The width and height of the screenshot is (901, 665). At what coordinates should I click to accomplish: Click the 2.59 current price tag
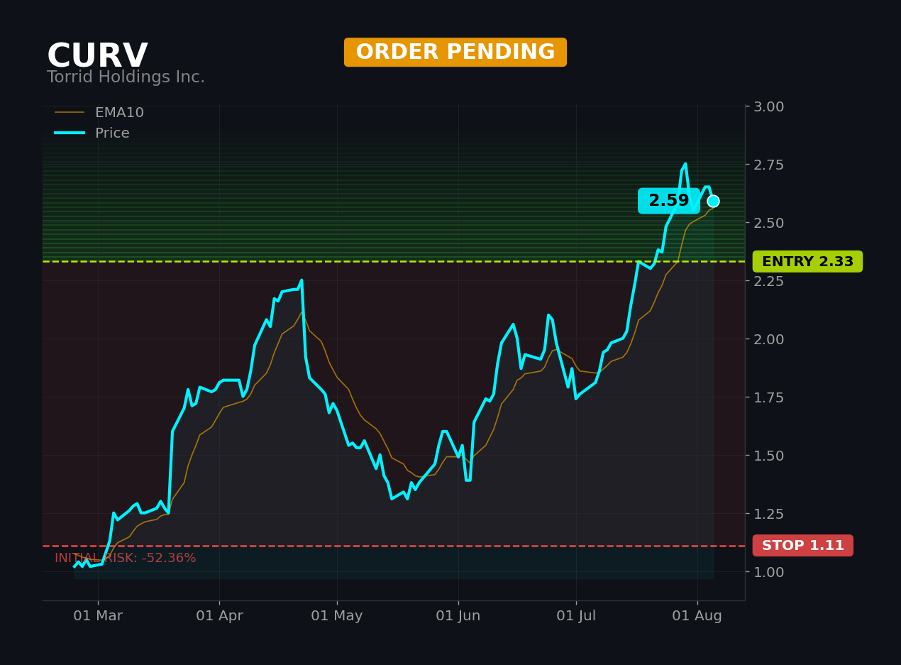pos(668,201)
